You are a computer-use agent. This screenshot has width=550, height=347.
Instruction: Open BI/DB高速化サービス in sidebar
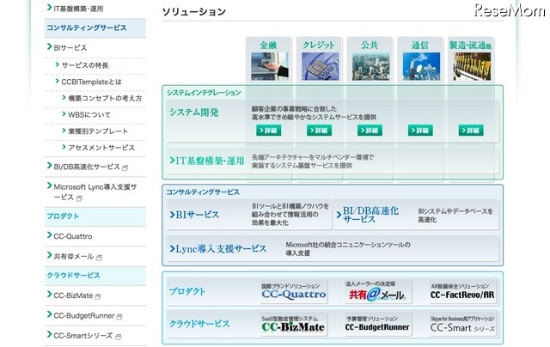[87, 167]
